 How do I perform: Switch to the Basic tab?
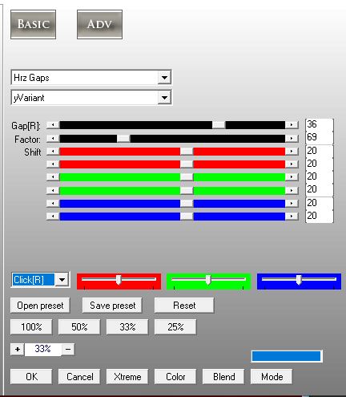[34, 24]
